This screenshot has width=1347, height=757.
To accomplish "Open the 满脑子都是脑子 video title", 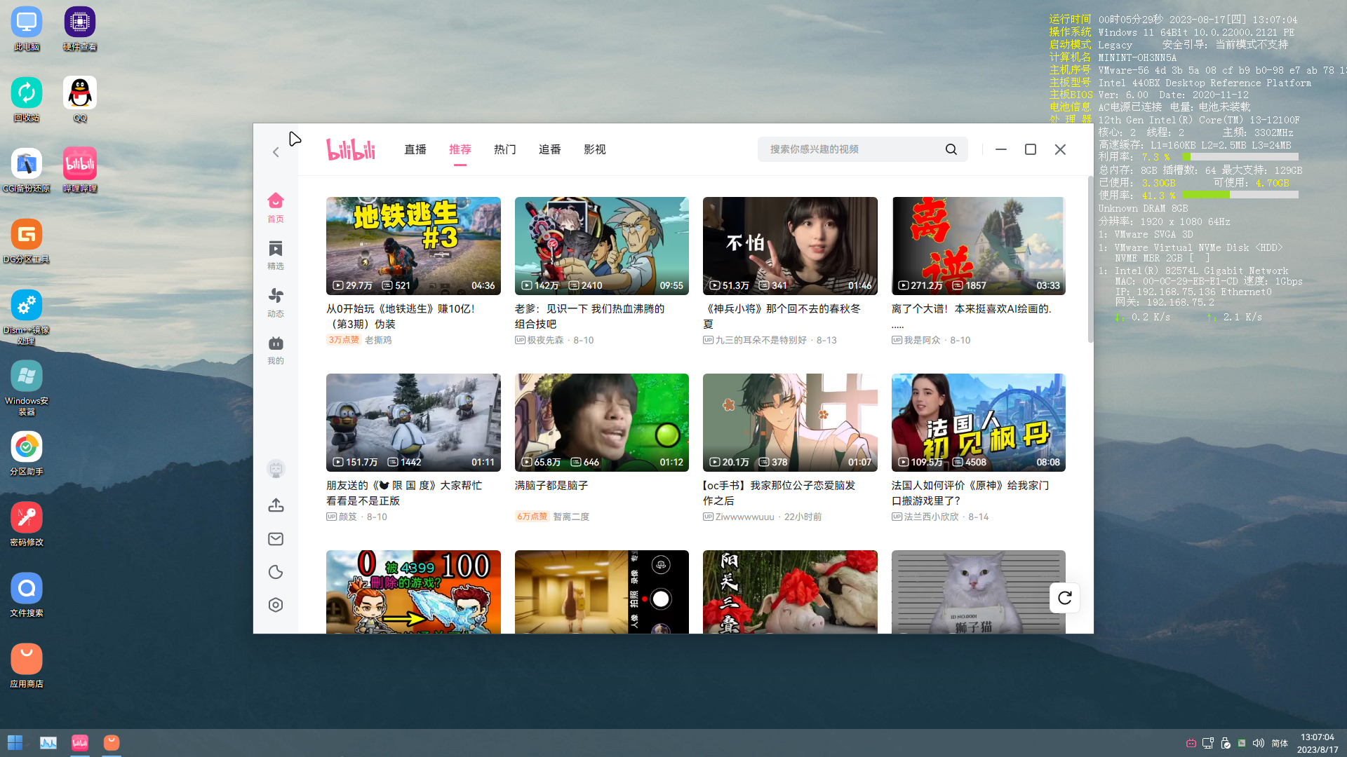I will pos(551,485).
